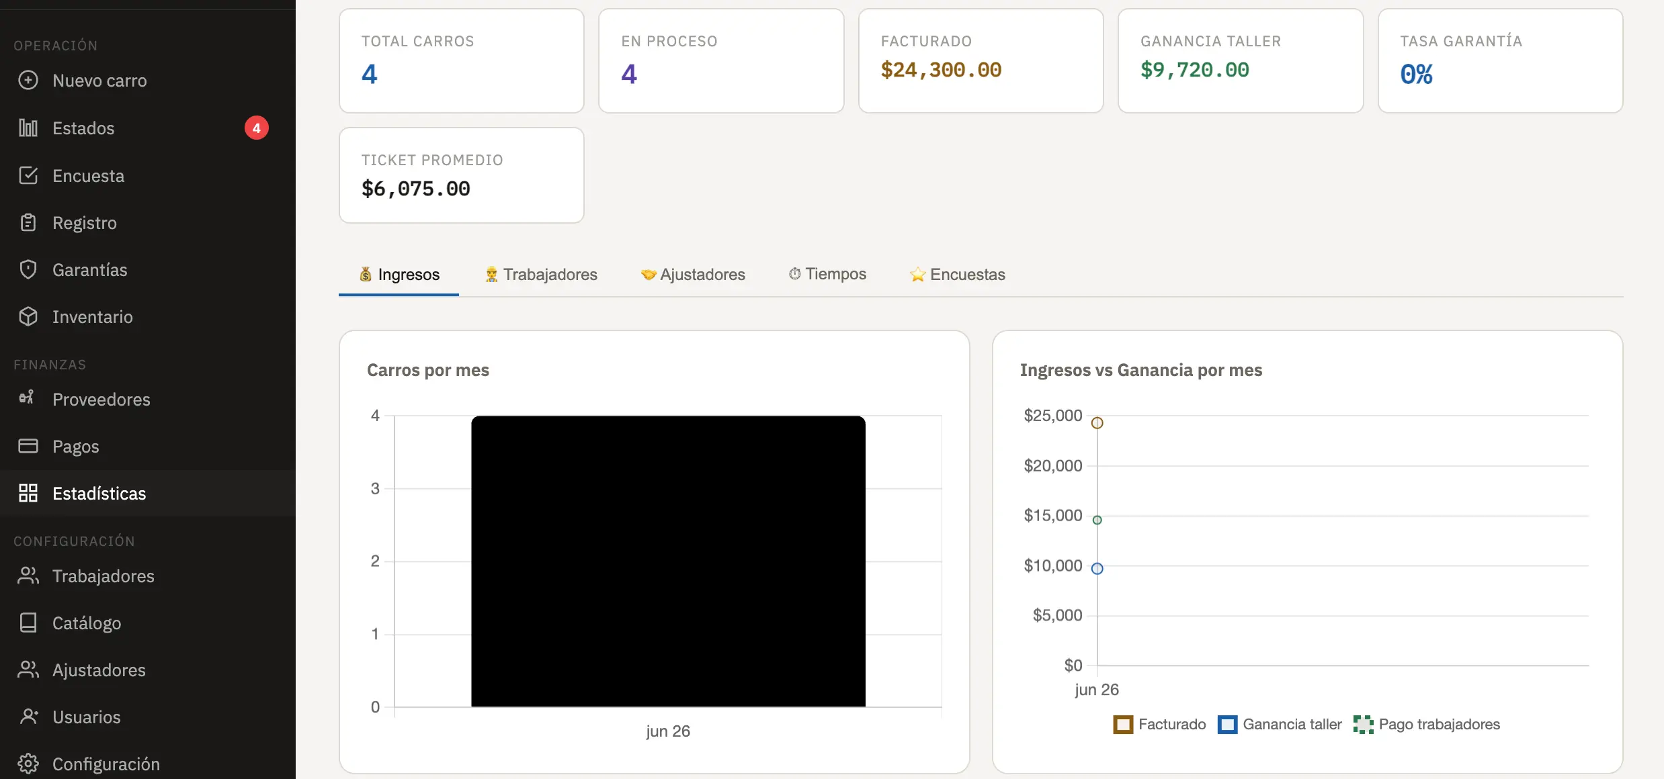The height and width of the screenshot is (779, 1664).
Task: Open the Catálogo book icon
Action: tap(28, 623)
